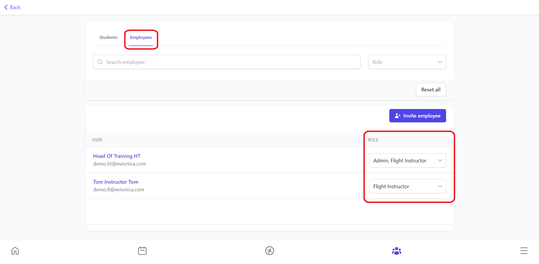Click the Search employee input field
Image resolution: width=539 pixels, height=264 pixels.
(227, 62)
